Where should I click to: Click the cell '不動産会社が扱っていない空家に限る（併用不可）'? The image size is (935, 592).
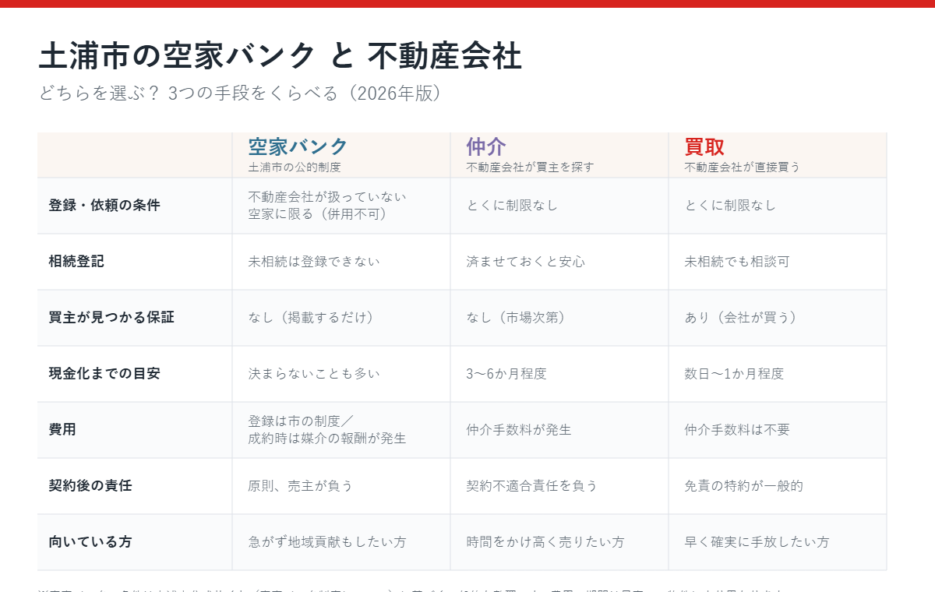pyautogui.click(x=327, y=205)
